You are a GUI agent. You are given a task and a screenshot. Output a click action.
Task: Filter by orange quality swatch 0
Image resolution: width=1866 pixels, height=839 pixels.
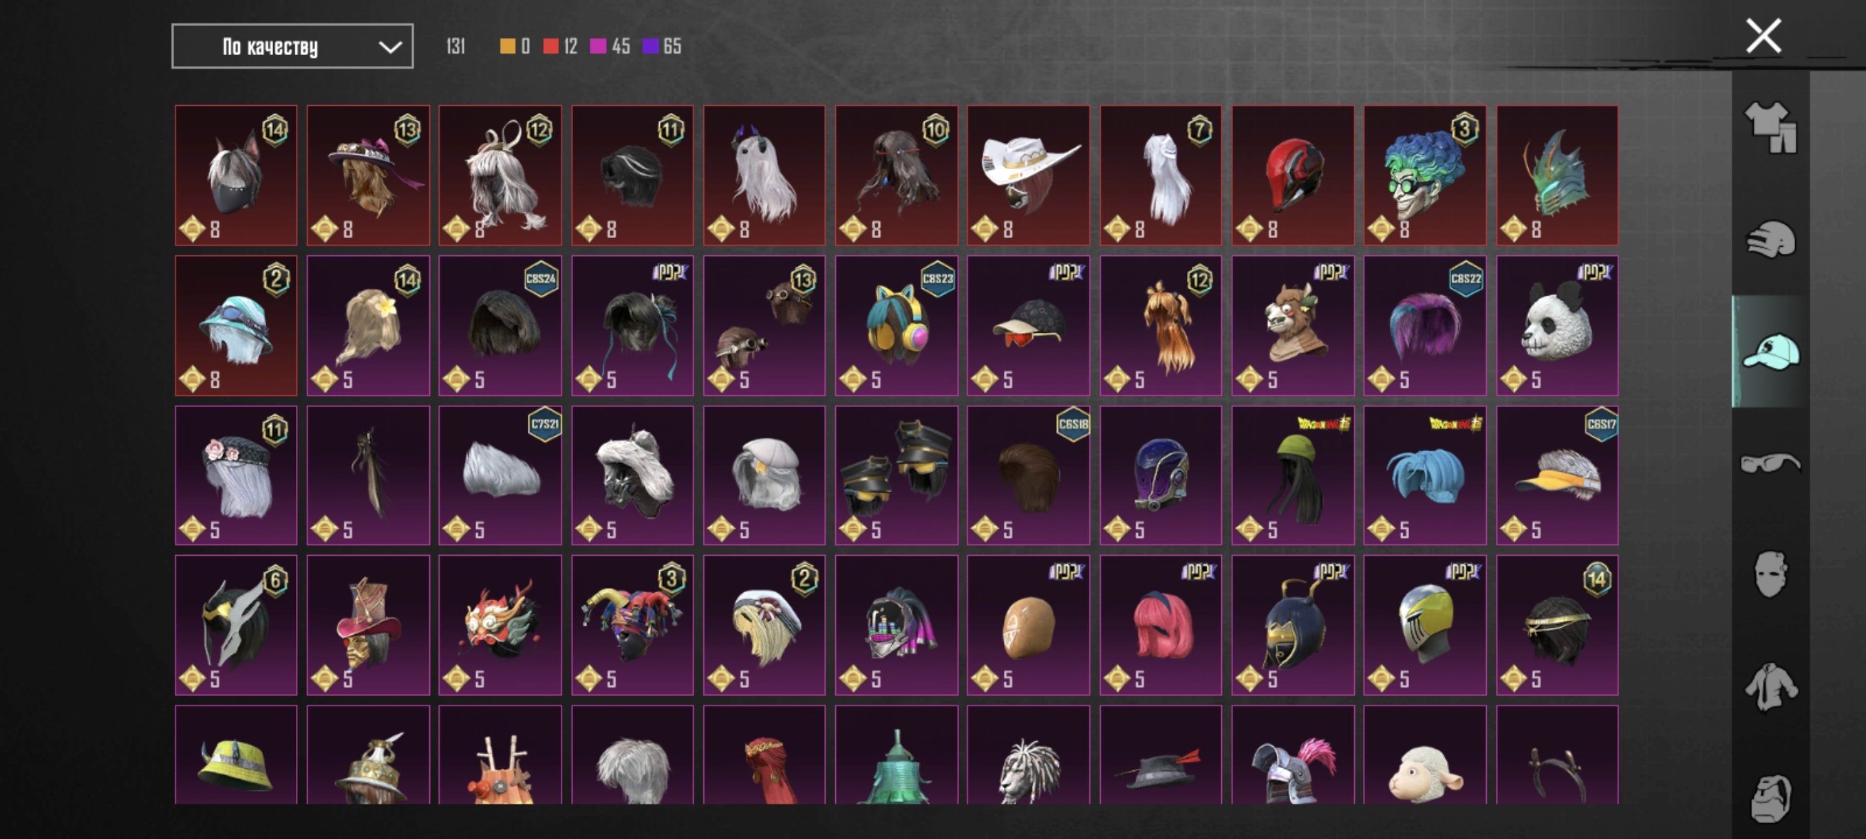tap(515, 46)
